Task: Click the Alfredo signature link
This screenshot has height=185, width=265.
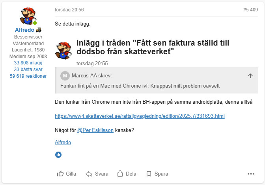Action: coord(63,142)
